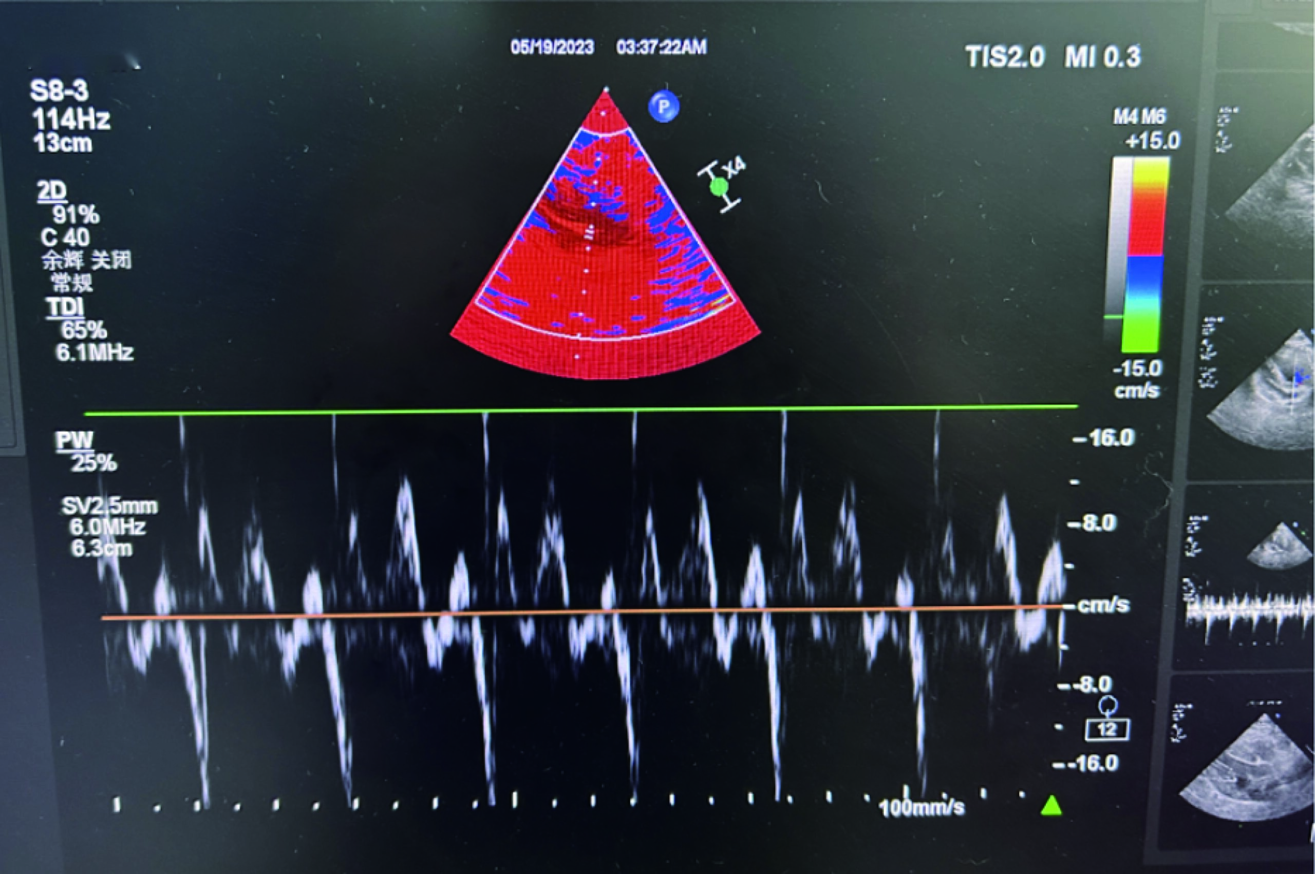Open the thumbnail with blue color Doppler
The height and width of the screenshot is (874, 1315).
pyautogui.click(x=1264, y=384)
